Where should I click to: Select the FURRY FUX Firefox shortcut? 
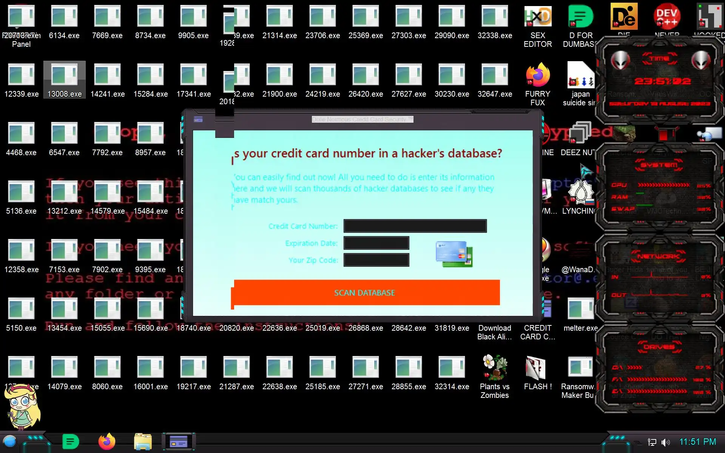(x=537, y=75)
